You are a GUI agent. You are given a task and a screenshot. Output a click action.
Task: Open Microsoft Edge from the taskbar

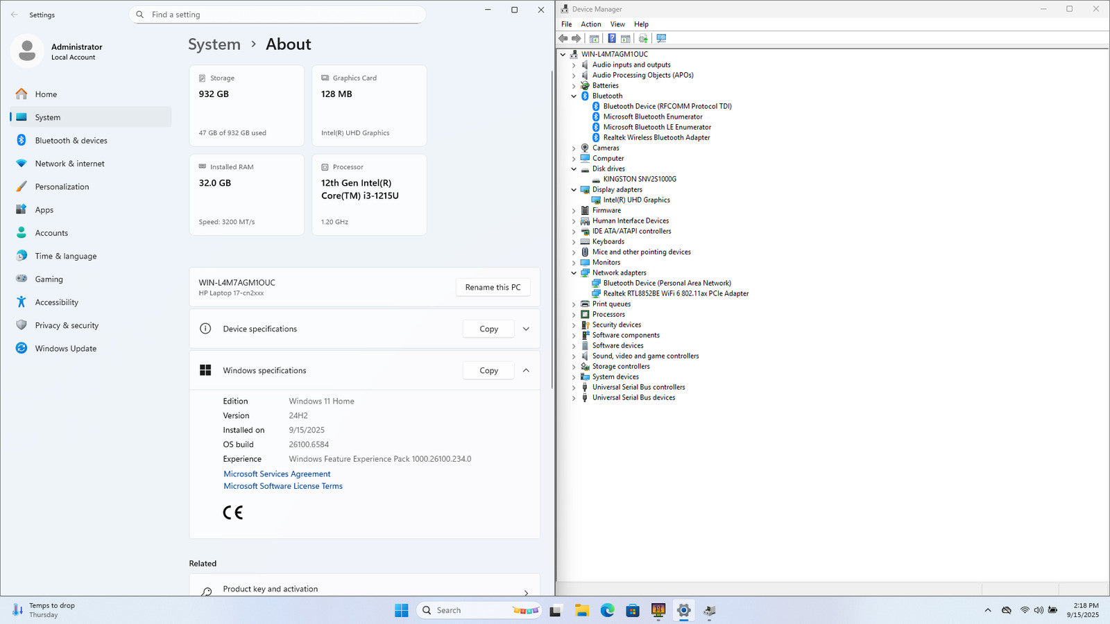click(x=607, y=611)
